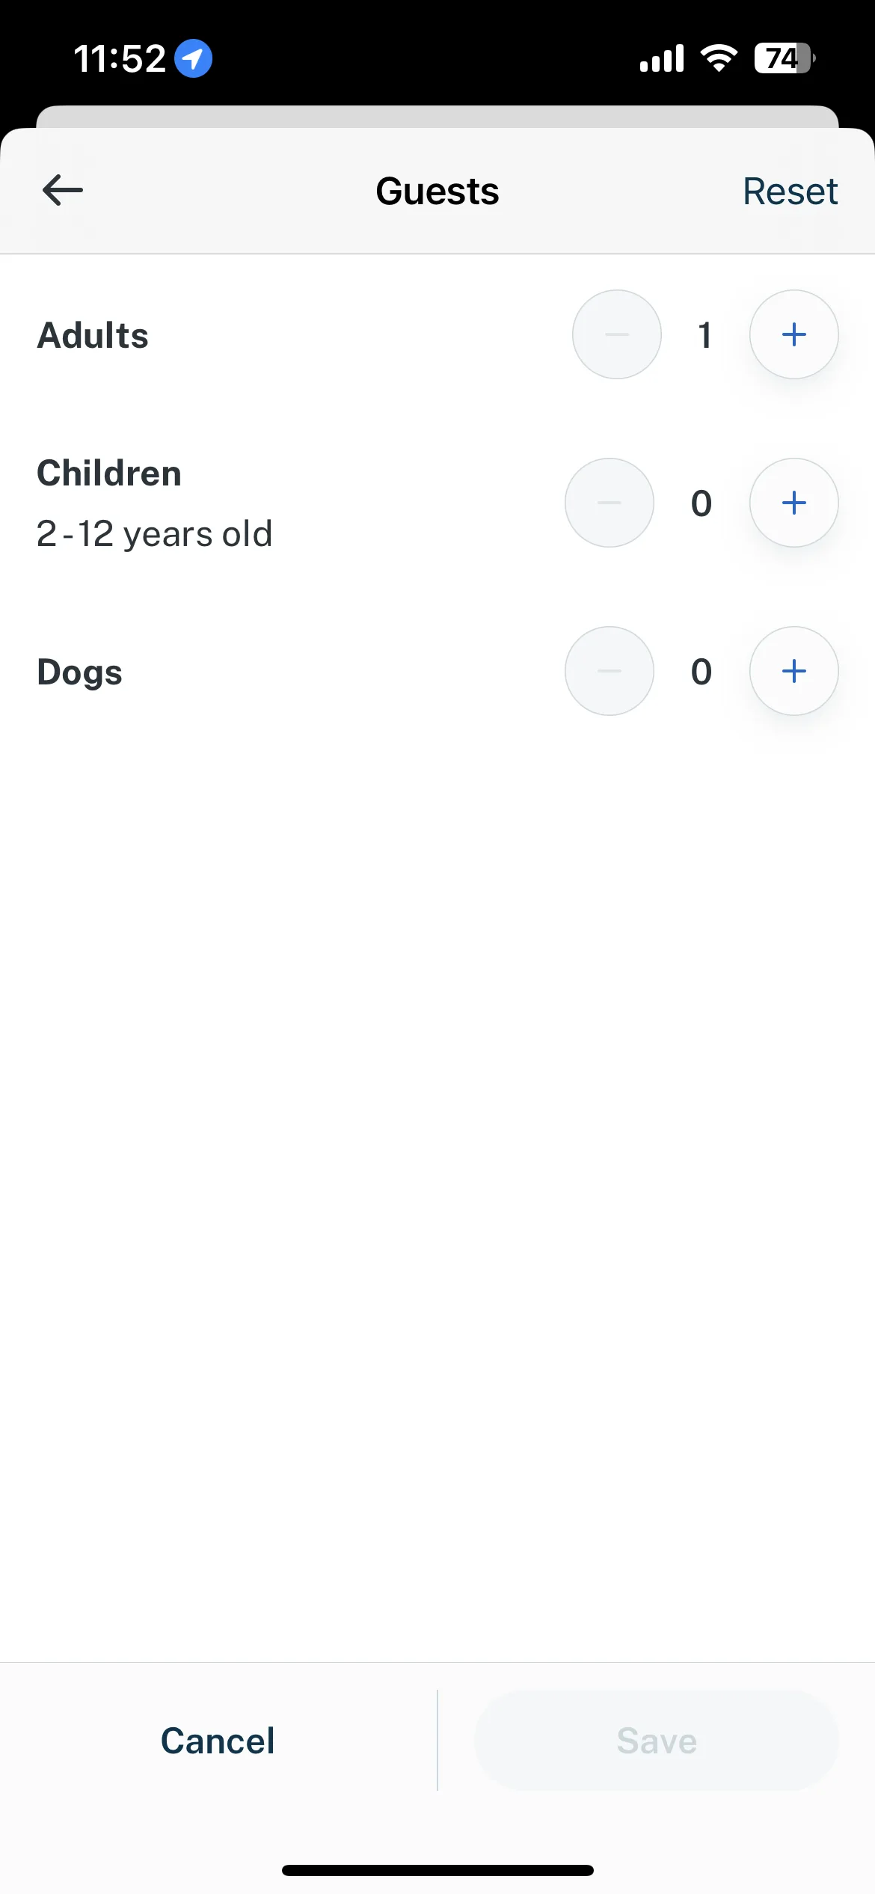This screenshot has height=1894, width=875.
Task: Tap the cellular signal bars icon
Action: 662,58
